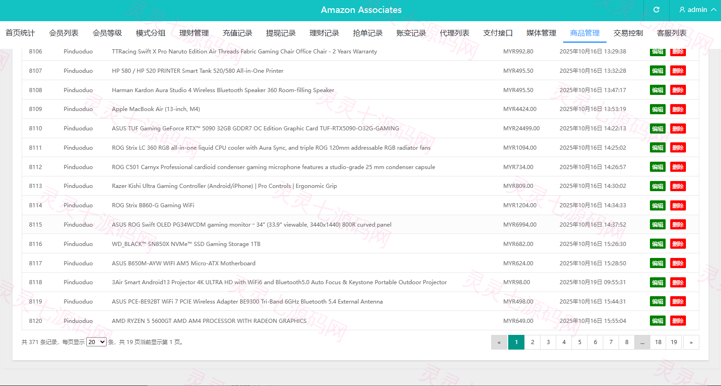721x386 pixels.
Task: Open 抢单记录 menu item
Action: [x=367, y=33]
